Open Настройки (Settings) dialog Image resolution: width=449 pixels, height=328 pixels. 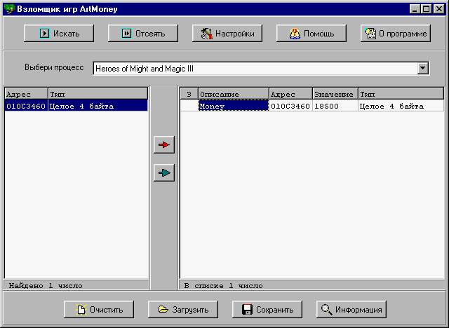pyautogui.click(x=227, y=33)
